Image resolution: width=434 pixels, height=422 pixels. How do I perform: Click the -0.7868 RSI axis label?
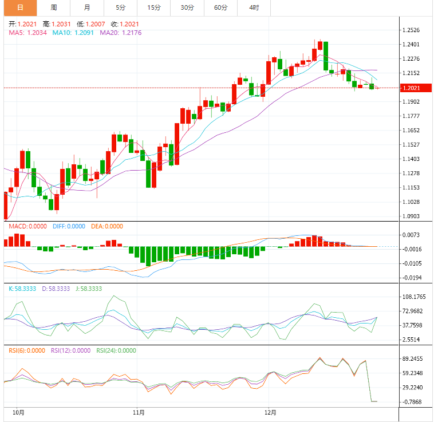412,402
